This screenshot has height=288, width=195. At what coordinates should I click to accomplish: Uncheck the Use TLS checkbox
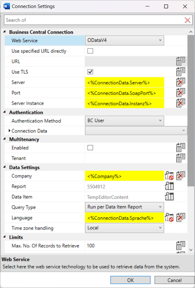coord(90,72)
